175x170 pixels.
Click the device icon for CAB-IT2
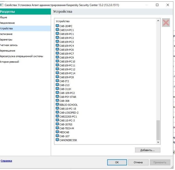57,81
